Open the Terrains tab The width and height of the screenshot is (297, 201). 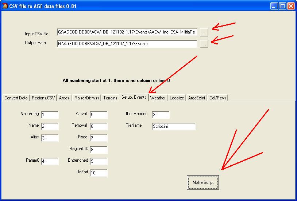point(110,98)
